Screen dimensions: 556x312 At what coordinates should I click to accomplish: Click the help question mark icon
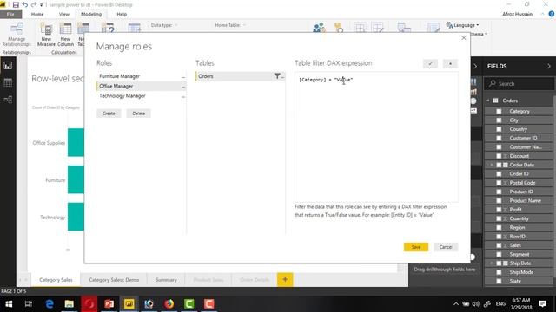552,14
